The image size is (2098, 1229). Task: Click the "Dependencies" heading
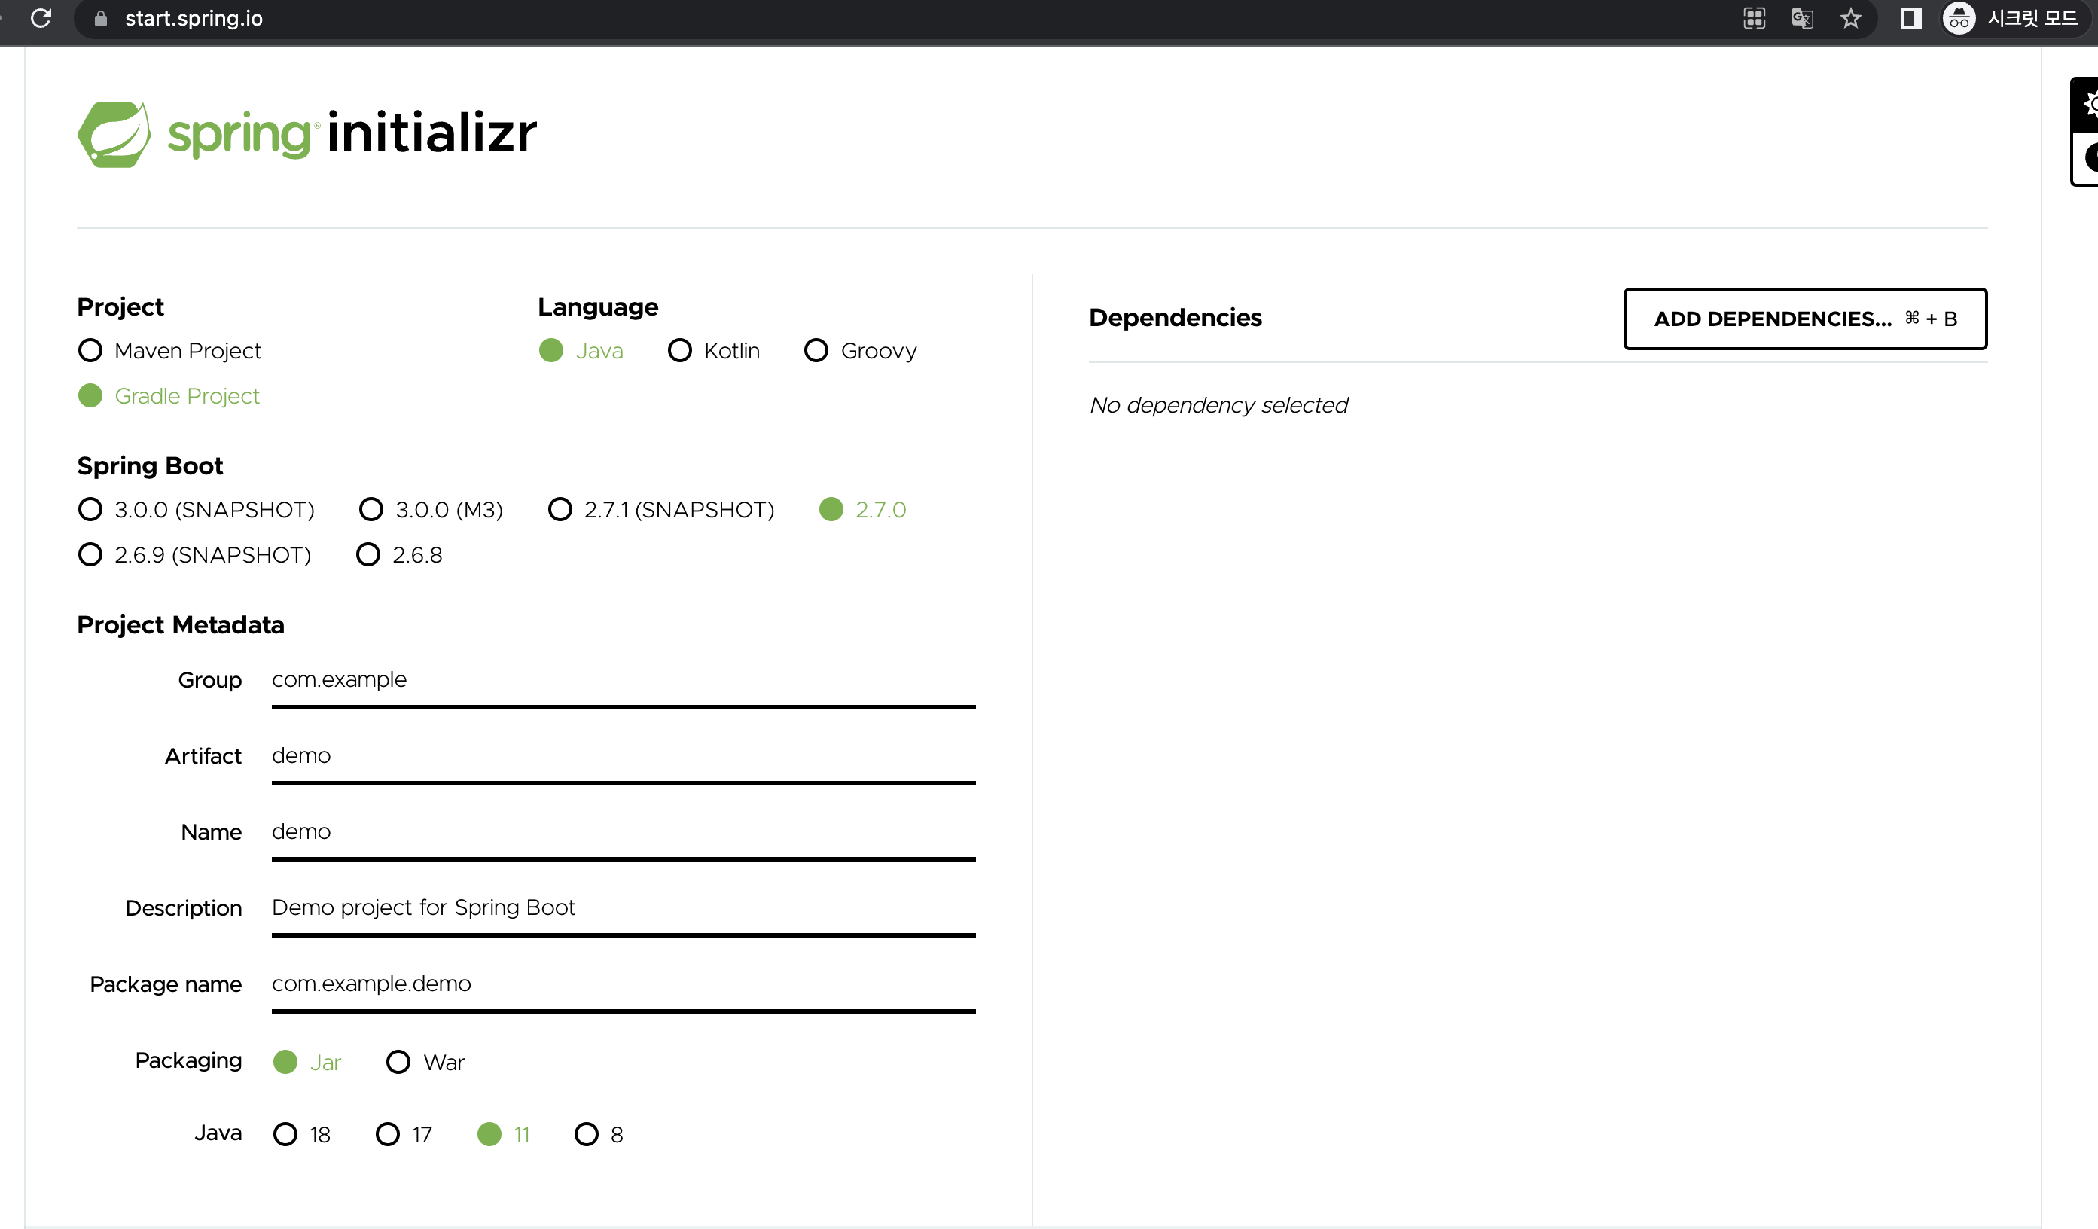click(1175, 318)
